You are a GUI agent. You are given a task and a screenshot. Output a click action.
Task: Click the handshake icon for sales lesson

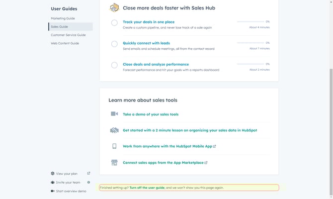114,130
